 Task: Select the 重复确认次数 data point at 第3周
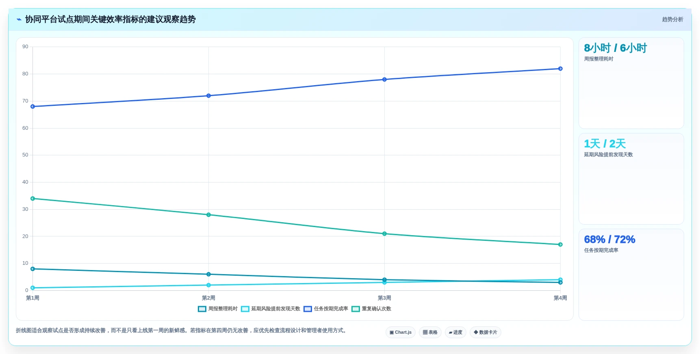[x=384, y=234]
